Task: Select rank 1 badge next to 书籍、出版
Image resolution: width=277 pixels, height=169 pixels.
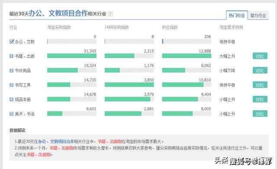Action: [x=11, y=56]
